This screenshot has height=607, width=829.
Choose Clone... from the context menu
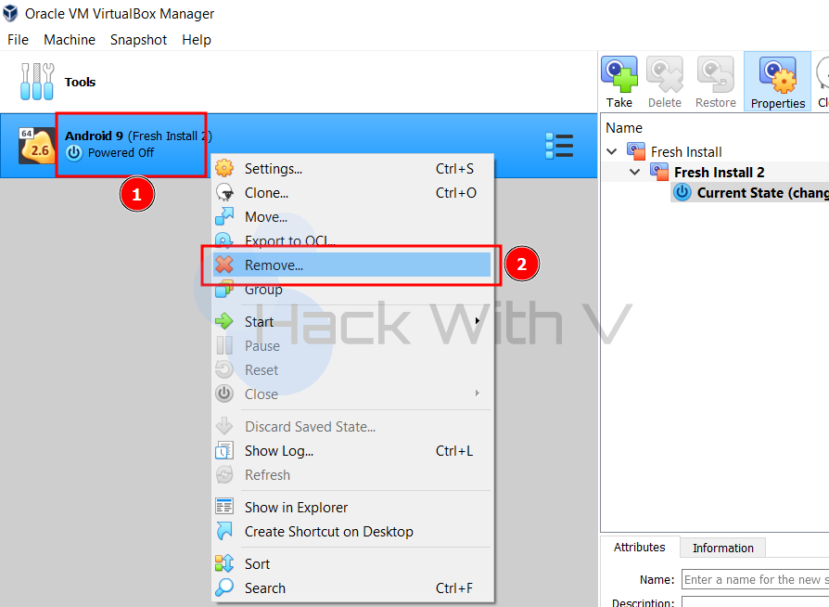point(351,193)
